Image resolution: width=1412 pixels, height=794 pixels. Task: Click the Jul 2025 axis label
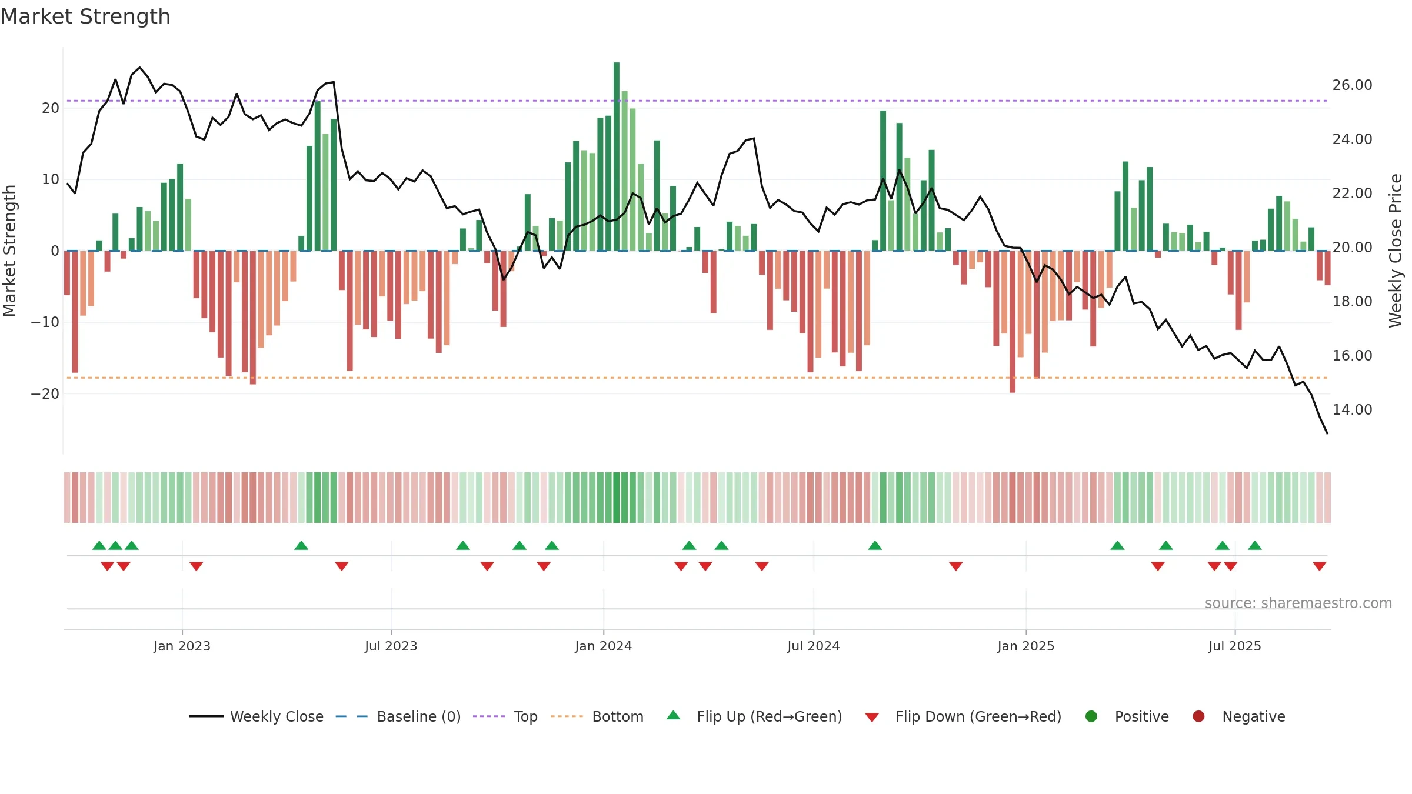1234,646
